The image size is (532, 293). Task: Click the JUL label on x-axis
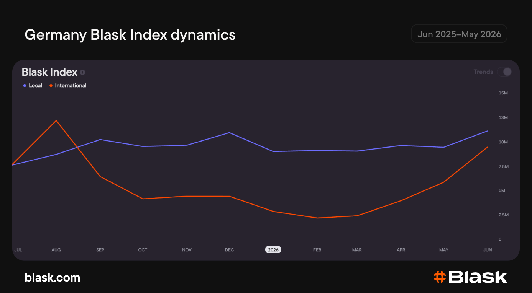click(18, 250)
